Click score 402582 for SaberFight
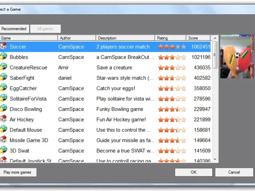The image size is (255, 191). click(202, 78)
